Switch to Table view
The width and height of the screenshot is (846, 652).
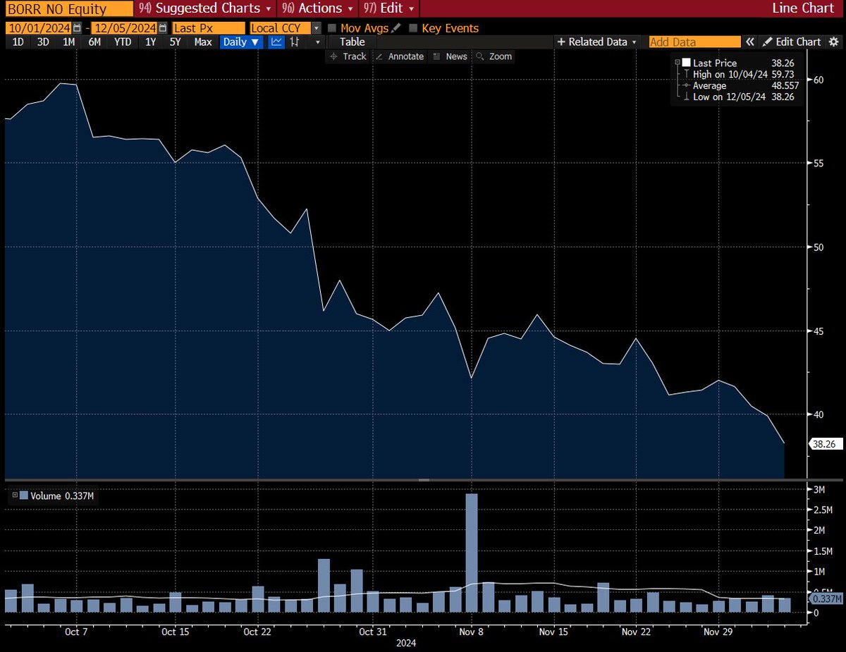(352, 42)
